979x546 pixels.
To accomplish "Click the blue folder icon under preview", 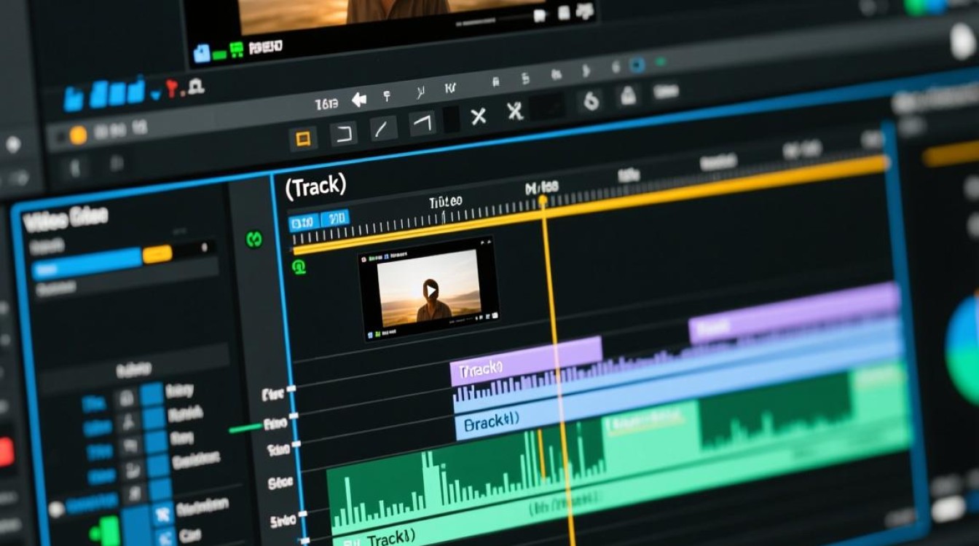I will [x=202, y=52].
